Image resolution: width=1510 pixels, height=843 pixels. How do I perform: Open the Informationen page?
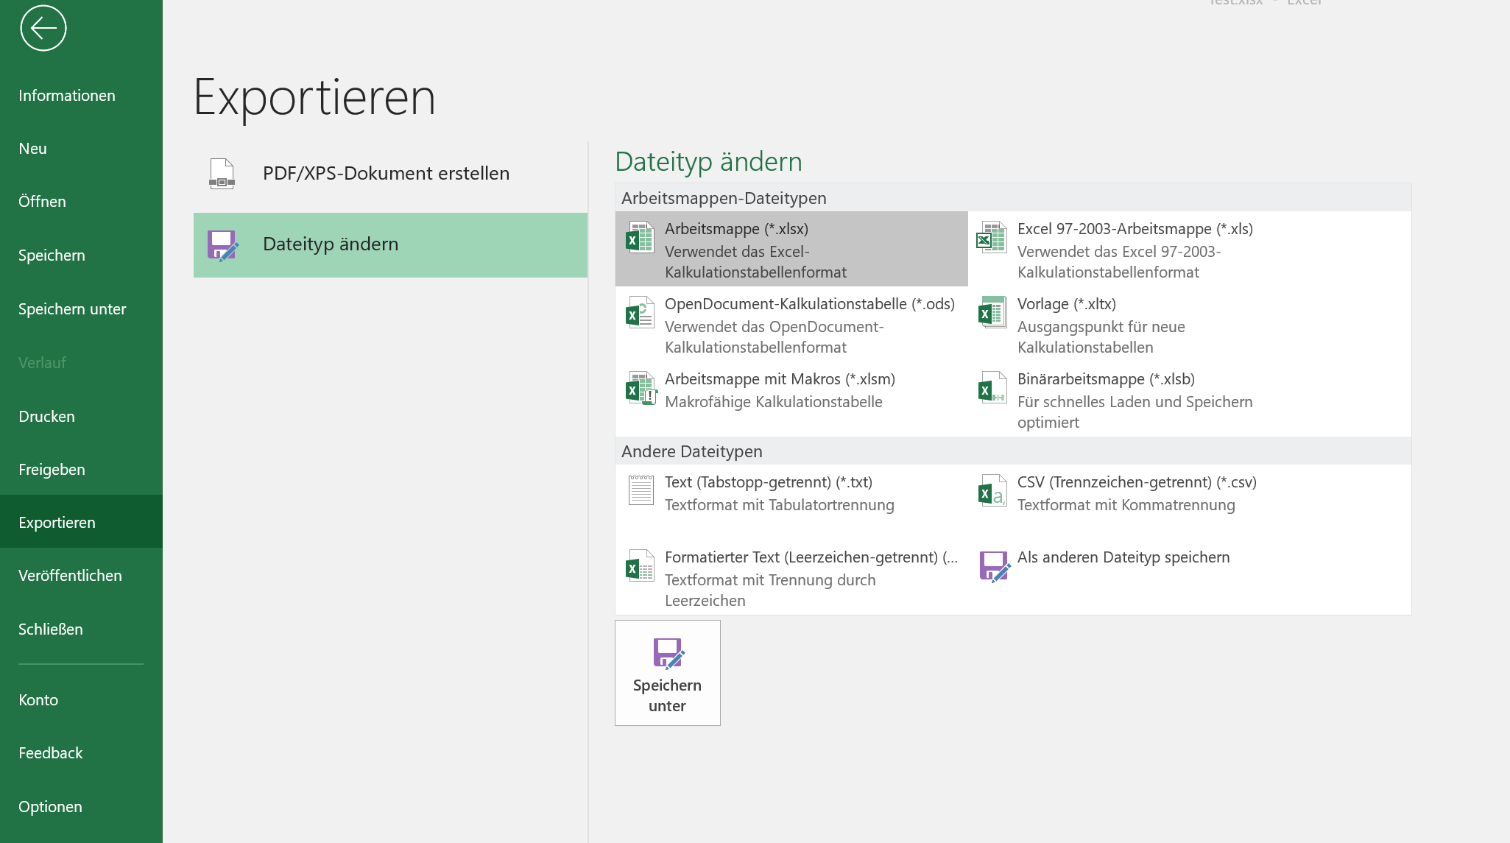pyautogui.click(x=81, y=96)
